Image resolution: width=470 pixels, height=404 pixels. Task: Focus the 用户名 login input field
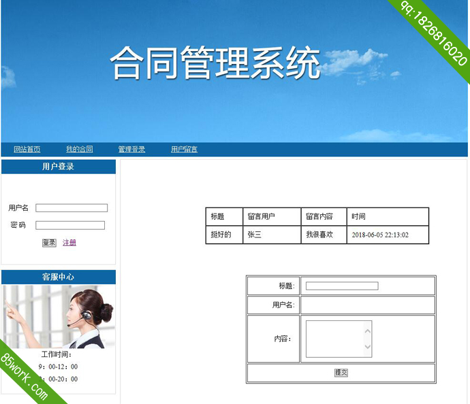tap(72, 208)
